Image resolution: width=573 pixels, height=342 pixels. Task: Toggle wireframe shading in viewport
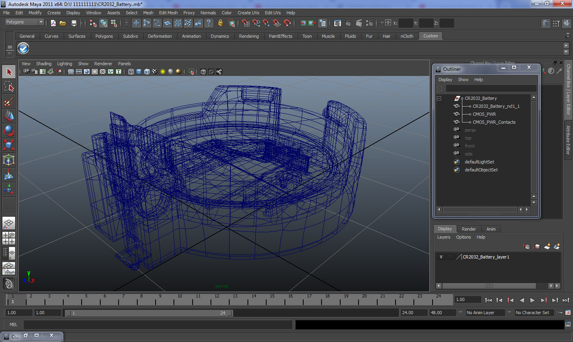pos(131,72)
